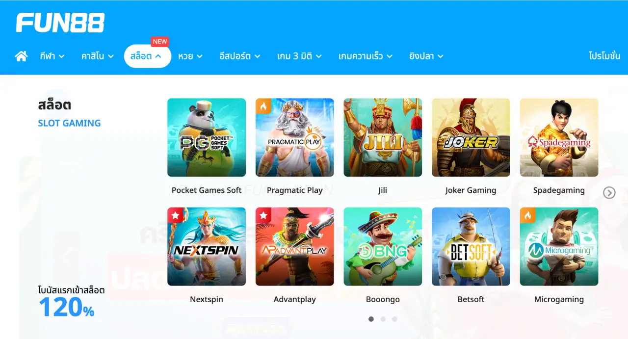Screen dimensions: 628x339
Task: Select the Pragmatic Play provider image
Action: (295, 137)
